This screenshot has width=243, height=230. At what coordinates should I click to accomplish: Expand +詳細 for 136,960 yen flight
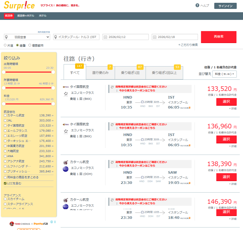(233, 146)
